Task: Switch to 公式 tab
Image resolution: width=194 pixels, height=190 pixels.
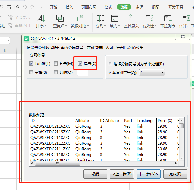Action: (108, 7)
